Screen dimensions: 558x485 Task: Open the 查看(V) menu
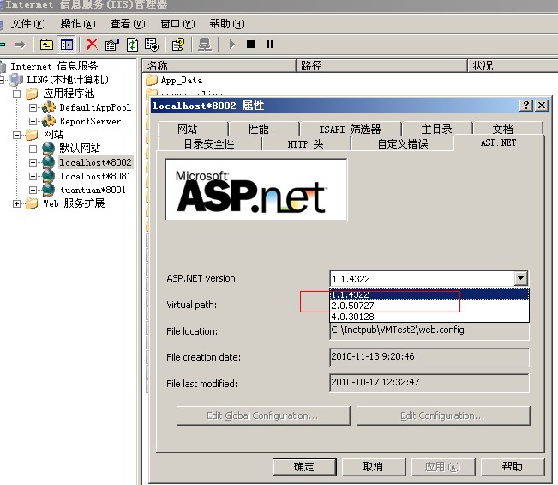128,24
